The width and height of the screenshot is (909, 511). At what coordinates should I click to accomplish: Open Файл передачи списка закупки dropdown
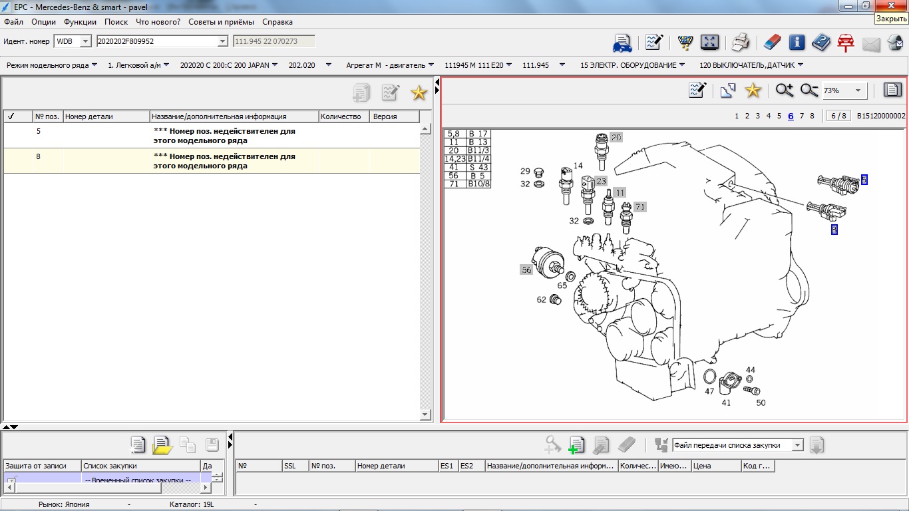pyautogui.click(x=798, y=445)
